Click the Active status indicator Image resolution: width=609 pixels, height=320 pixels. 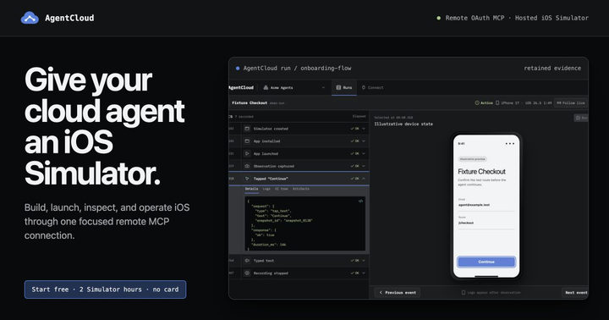[x=484, y=103]
